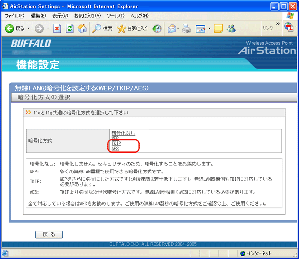Open the ファイル(F) menu
299x259 pixels.
click(15, 16)
